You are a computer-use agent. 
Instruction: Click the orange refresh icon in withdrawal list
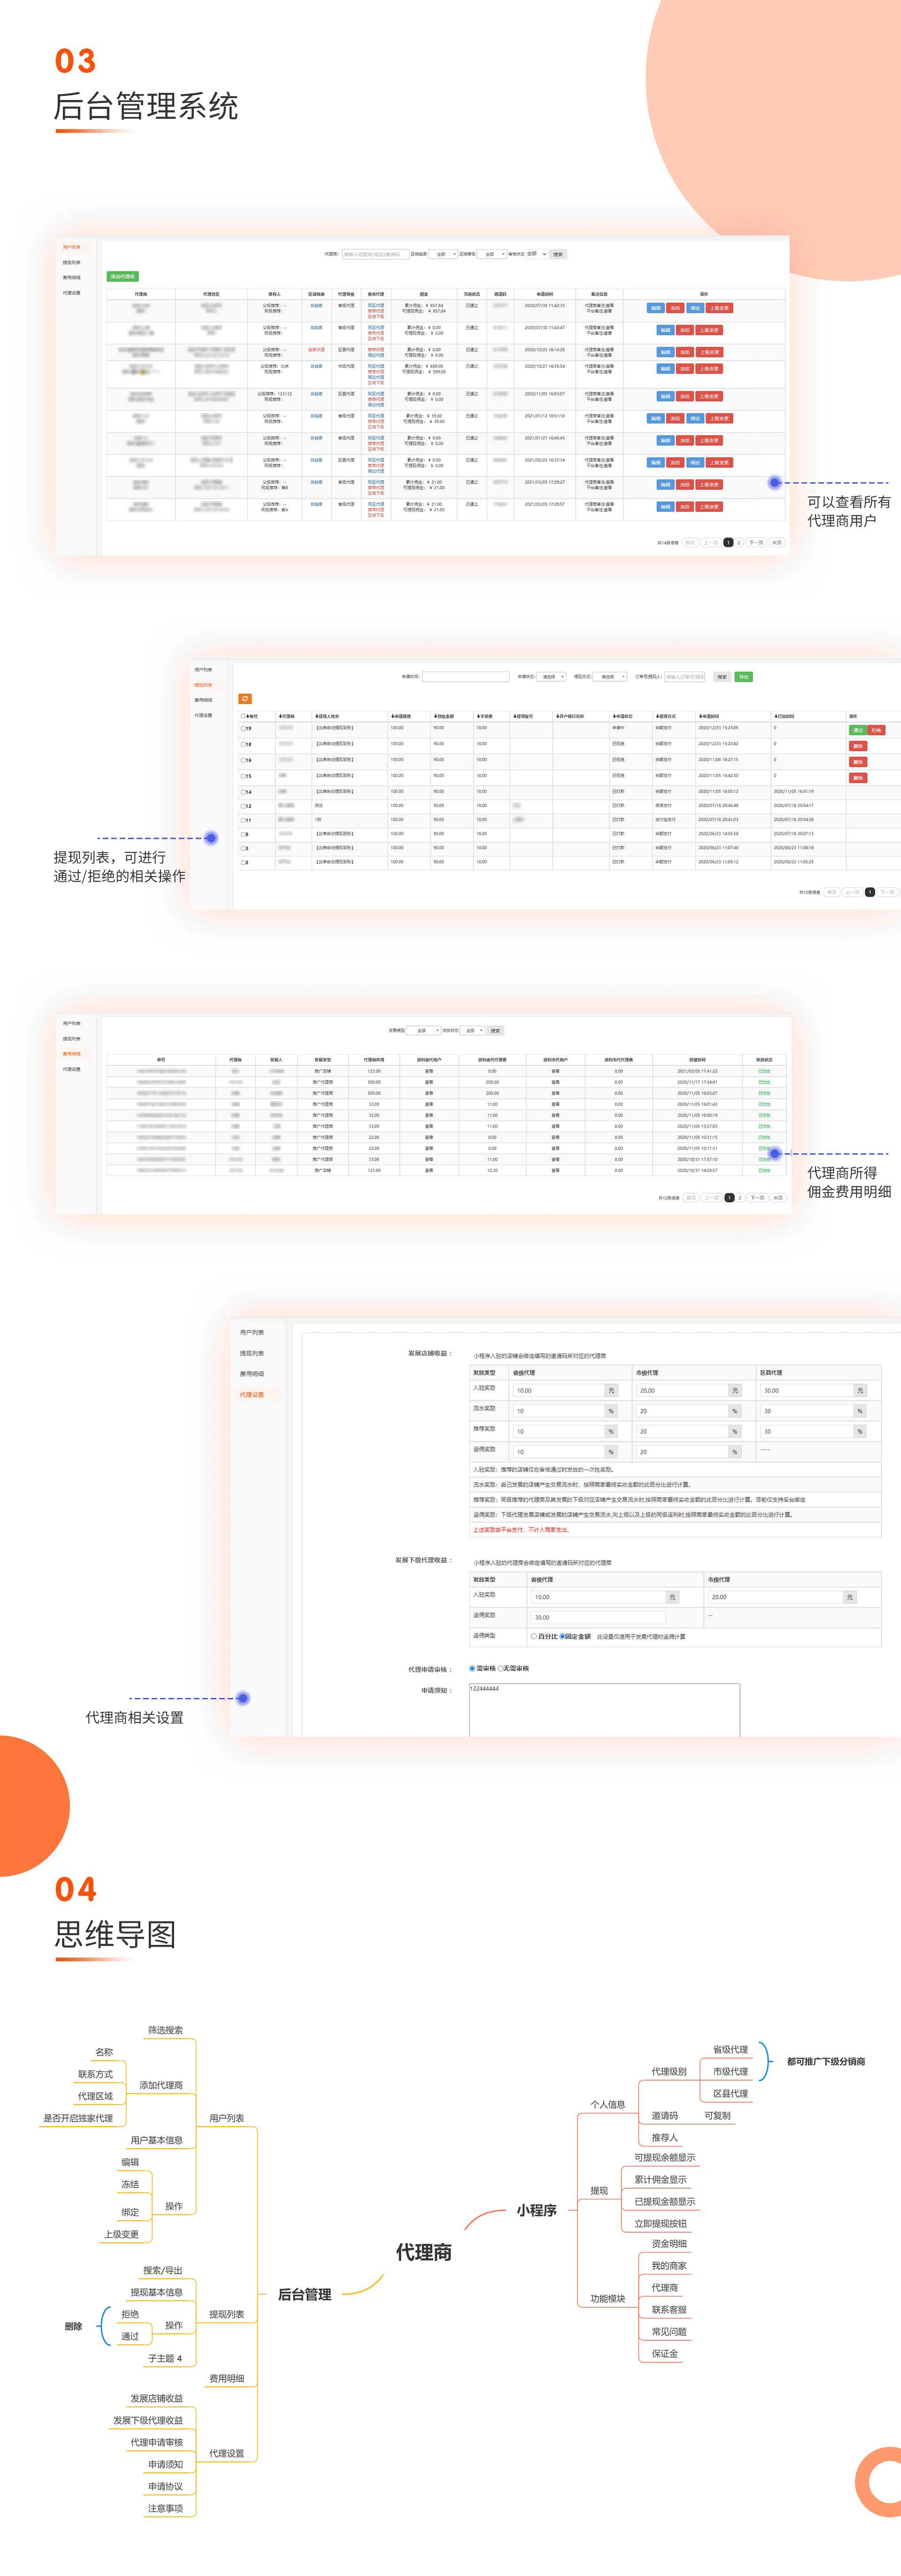coord(245,699)
